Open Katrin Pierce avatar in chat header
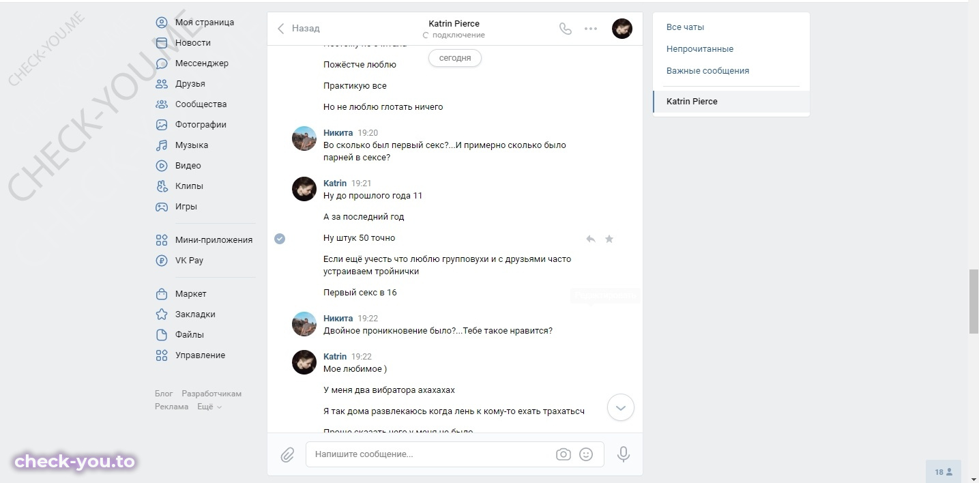The width and height of the screenshot is (979, 483). click(622, 29)
